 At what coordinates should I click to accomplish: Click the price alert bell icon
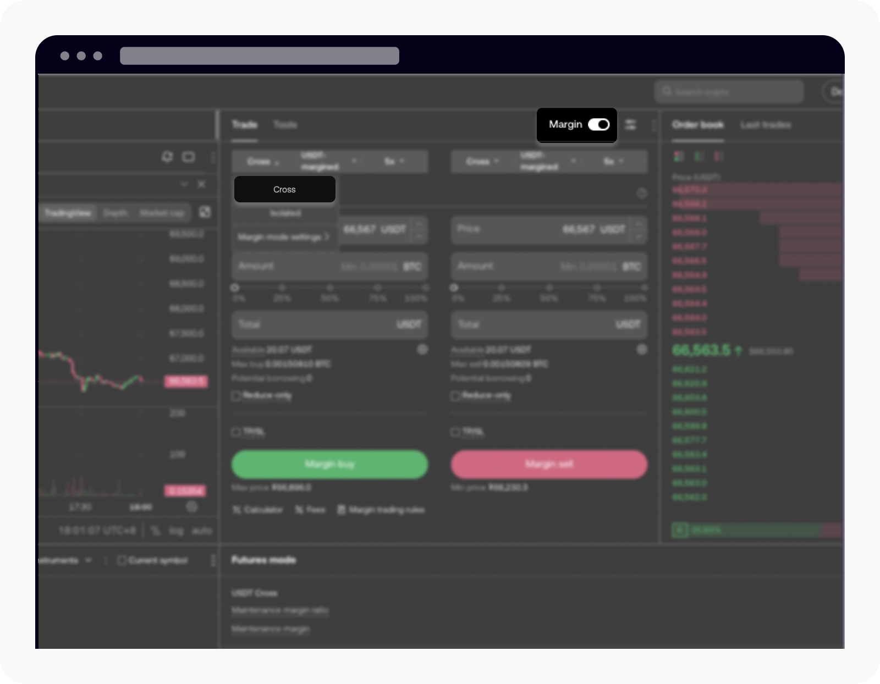pyautogui.click(x=167, y=157)
